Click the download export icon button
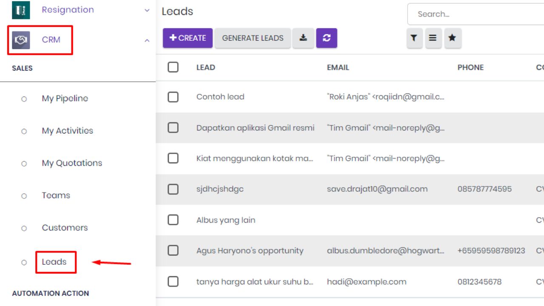 (x=303, y=38)
